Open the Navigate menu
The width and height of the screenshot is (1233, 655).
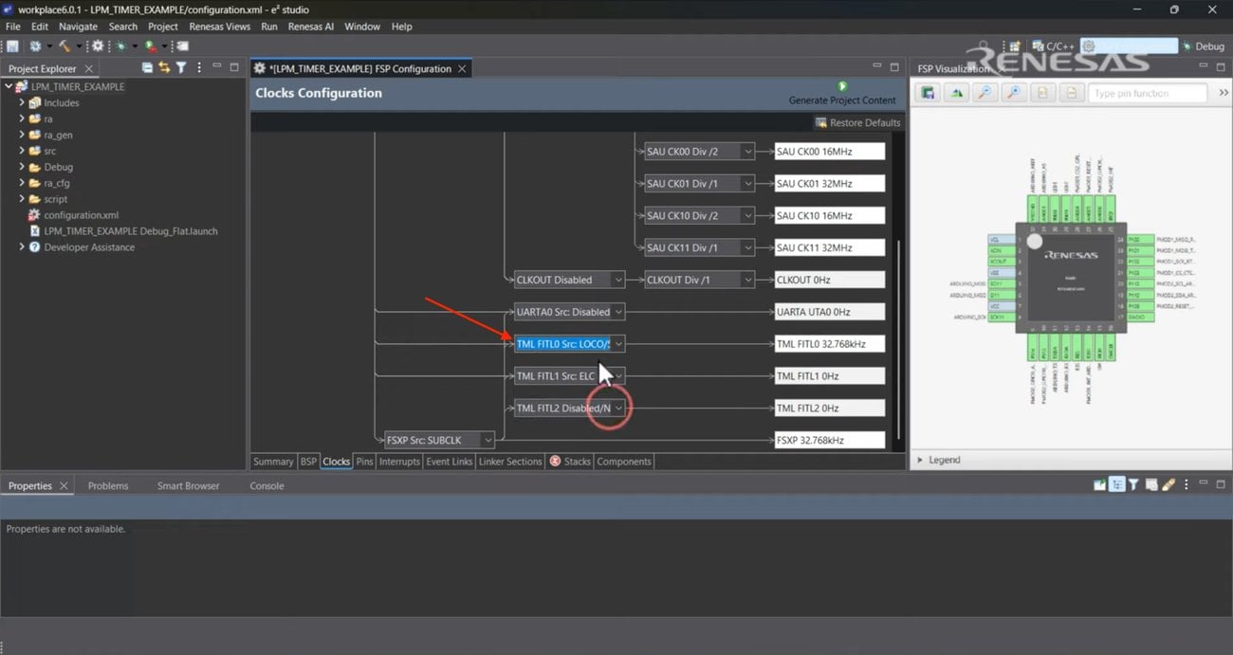pyautogui.click(x=78, y=27)
